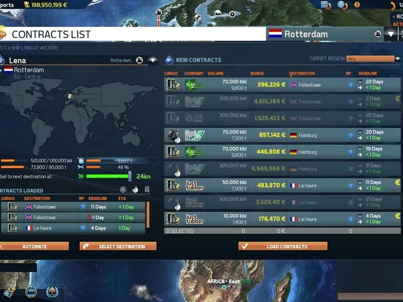403x302 pixels.
Task: Click the 6,666,666 € Hamburg contract bonus
Action: tap(268, 169)
